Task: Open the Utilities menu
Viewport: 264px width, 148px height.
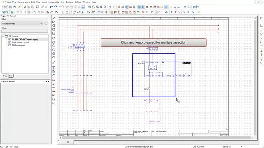Action: 78,2
